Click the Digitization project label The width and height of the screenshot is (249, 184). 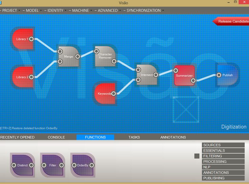[234, 127]
